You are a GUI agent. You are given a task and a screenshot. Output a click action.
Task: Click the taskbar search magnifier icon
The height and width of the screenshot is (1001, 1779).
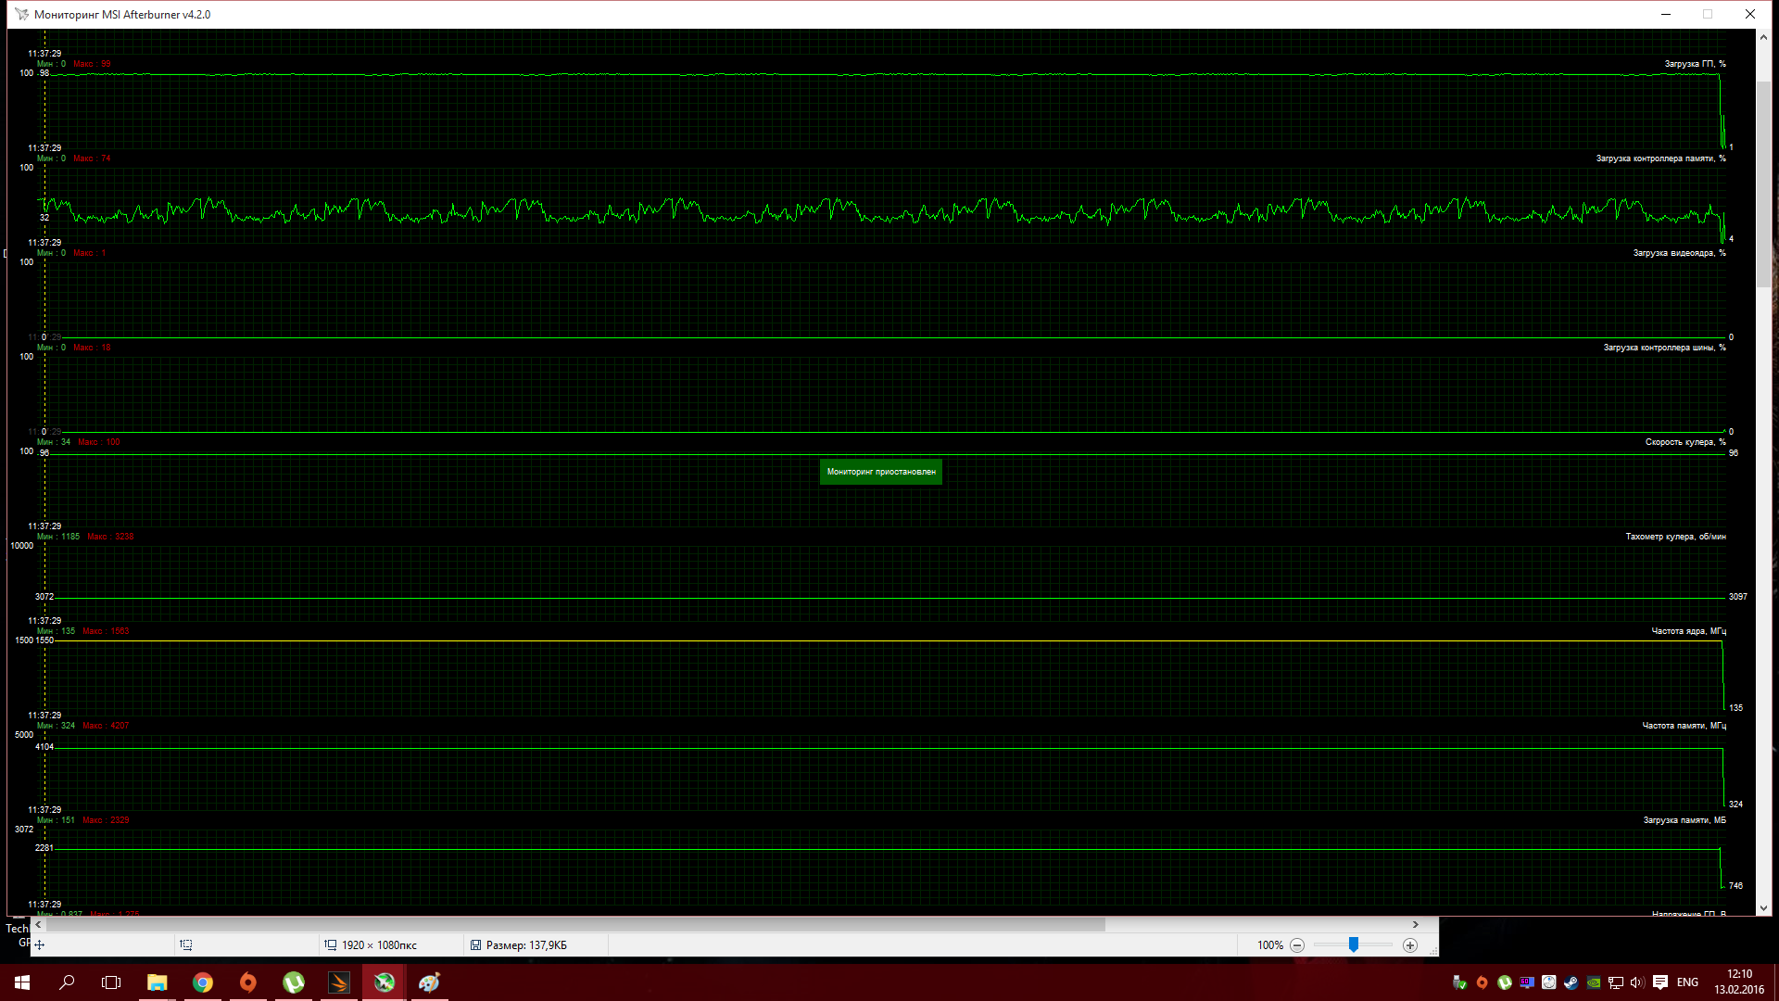coord(67,982)
